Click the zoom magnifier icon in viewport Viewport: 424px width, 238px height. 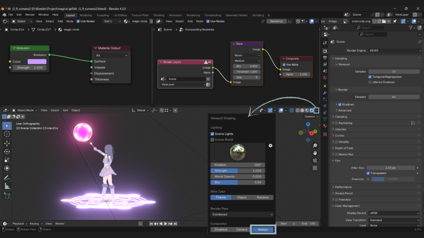pyautogui.click(x=315, y=145)
